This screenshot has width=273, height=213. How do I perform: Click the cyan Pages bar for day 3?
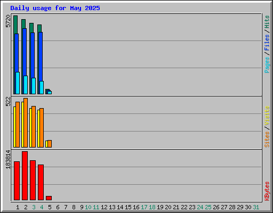[x=34, y=86]
